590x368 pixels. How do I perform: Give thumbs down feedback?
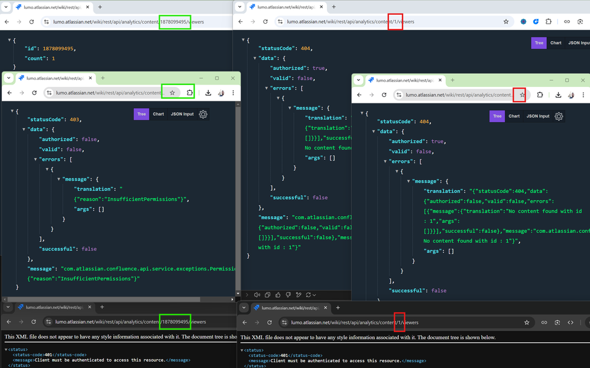288,295
